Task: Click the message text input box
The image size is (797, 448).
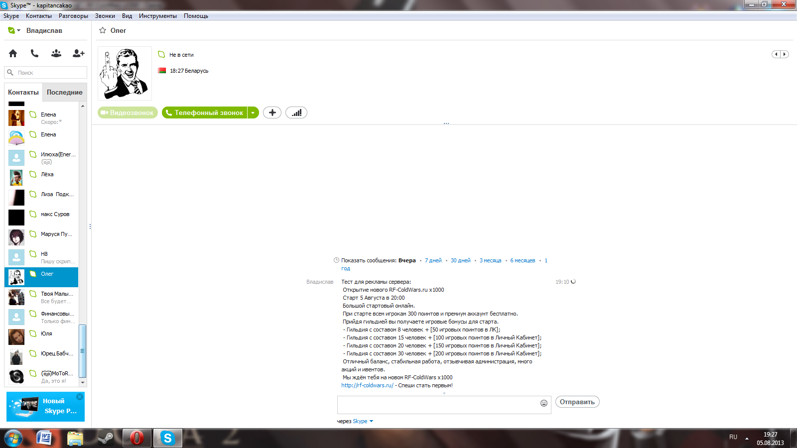Action: (x=437, y=405)
